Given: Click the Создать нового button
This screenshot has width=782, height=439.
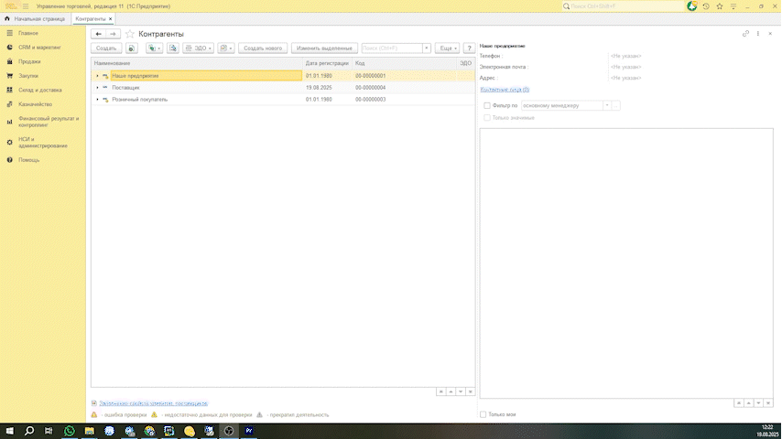Looking at the screenshot, I should coord(263,48).
